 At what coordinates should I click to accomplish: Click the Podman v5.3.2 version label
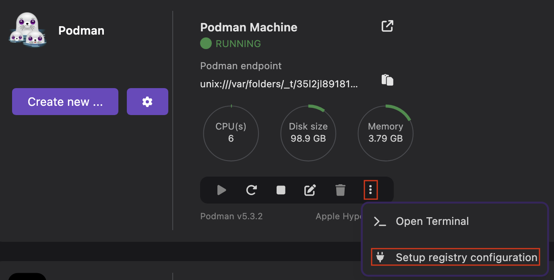click(x=231, y=216)
